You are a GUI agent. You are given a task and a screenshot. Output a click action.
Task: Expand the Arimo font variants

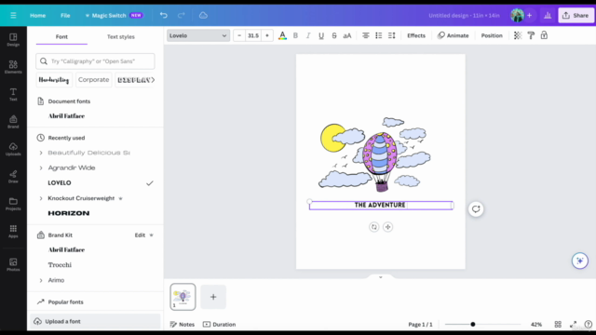pos(41,280)
